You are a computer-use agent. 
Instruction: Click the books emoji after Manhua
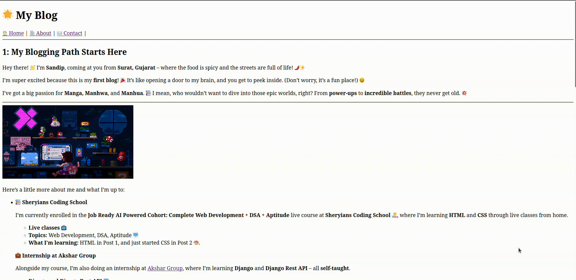tap(148, 93)
